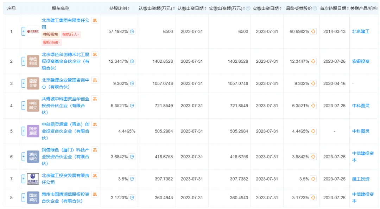Sort table by 认缴出资额(万元) column
The width and height of the screenshot is (380, 209).
(x=174, y=8)
